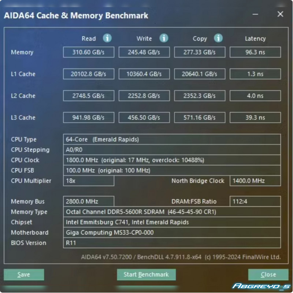Click the Memory Bus field 2800.0 MHz
293x293 pixels.
point(89,201)
